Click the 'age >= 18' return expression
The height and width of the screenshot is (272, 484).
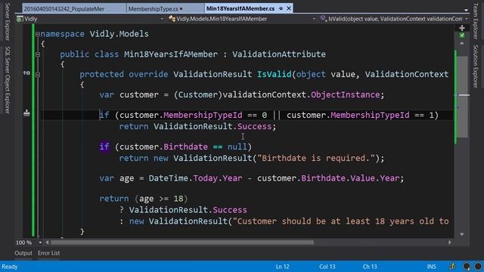[161, 199]
